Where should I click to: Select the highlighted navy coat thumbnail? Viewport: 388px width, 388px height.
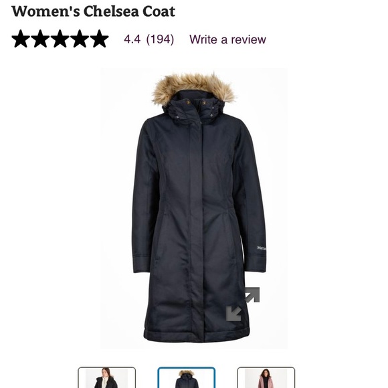click(x=187, y=377)
